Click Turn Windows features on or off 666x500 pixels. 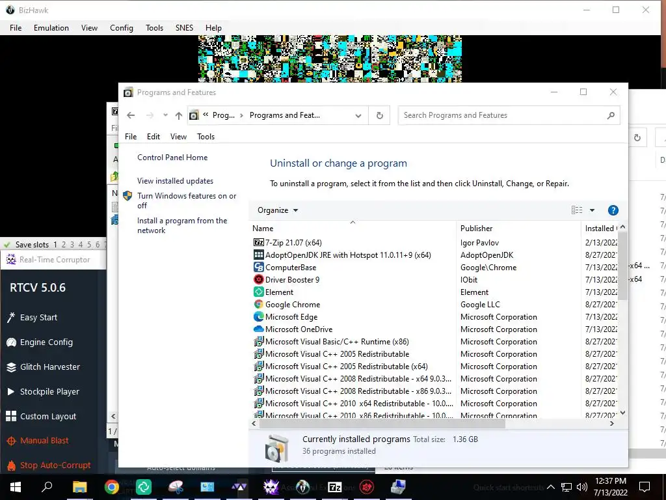187,201
